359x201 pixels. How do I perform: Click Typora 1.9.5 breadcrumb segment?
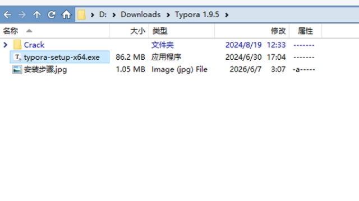click(x=197, y=15)
